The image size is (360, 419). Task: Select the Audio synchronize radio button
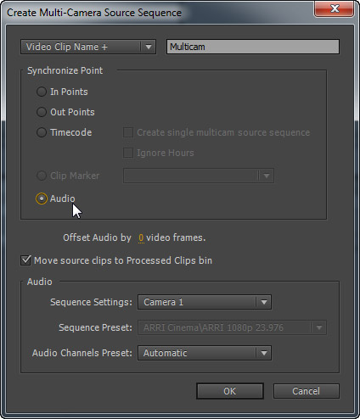tap(42, 198)
